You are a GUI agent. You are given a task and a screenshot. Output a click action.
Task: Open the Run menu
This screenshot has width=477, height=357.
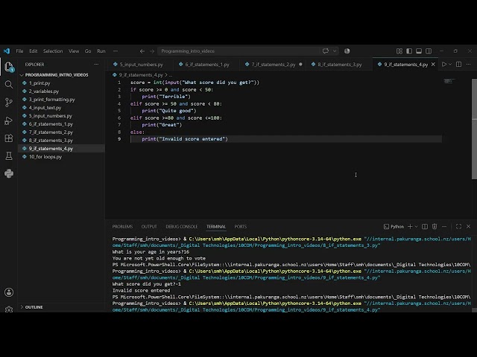tap(101, 51)
